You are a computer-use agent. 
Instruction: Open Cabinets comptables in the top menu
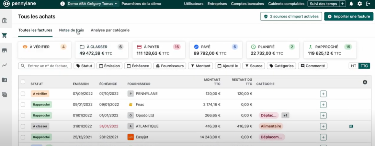tap(286, 4)
